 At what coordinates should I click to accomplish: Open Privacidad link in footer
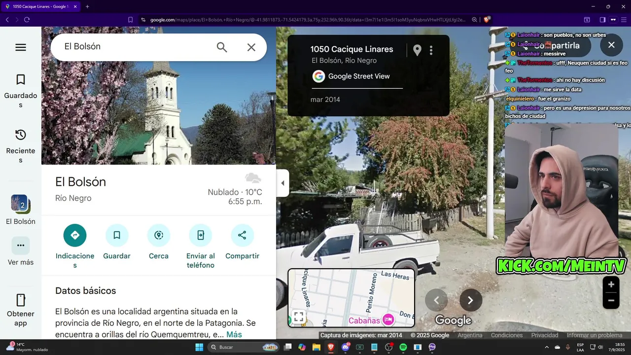[x=545, y=335]
